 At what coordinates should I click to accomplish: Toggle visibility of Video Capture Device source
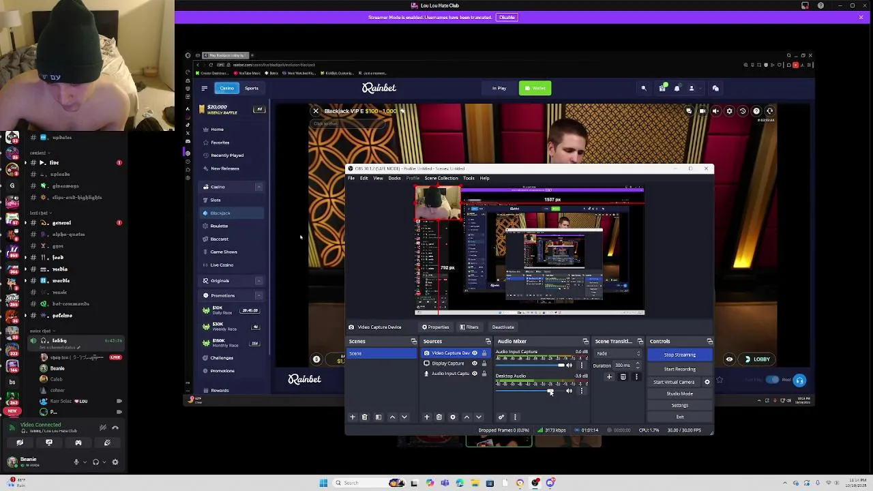[475, 353]
